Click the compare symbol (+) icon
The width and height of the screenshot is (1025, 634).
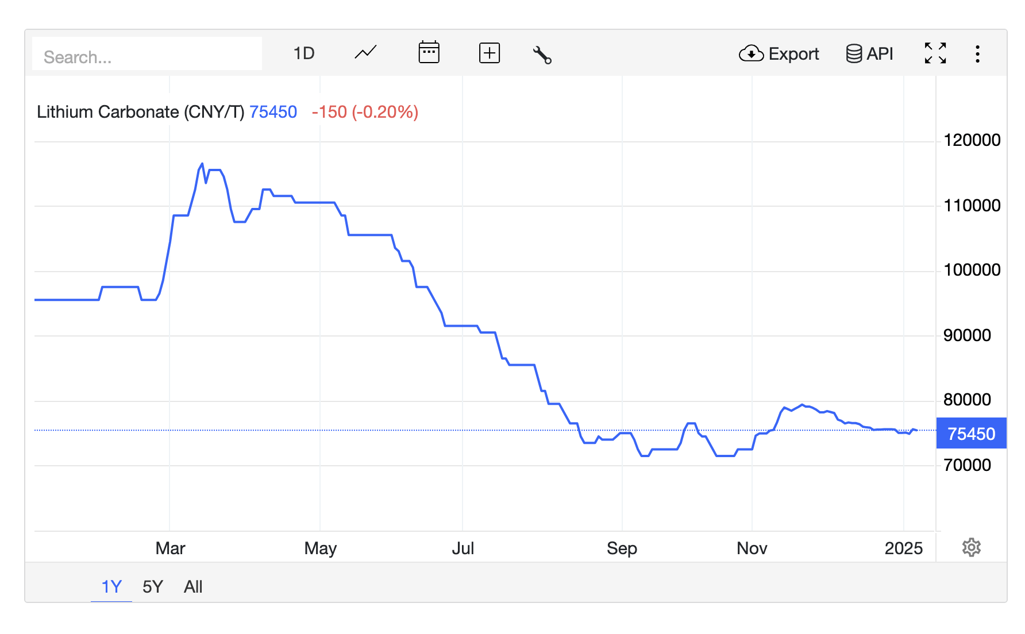(x=489, y=53)
